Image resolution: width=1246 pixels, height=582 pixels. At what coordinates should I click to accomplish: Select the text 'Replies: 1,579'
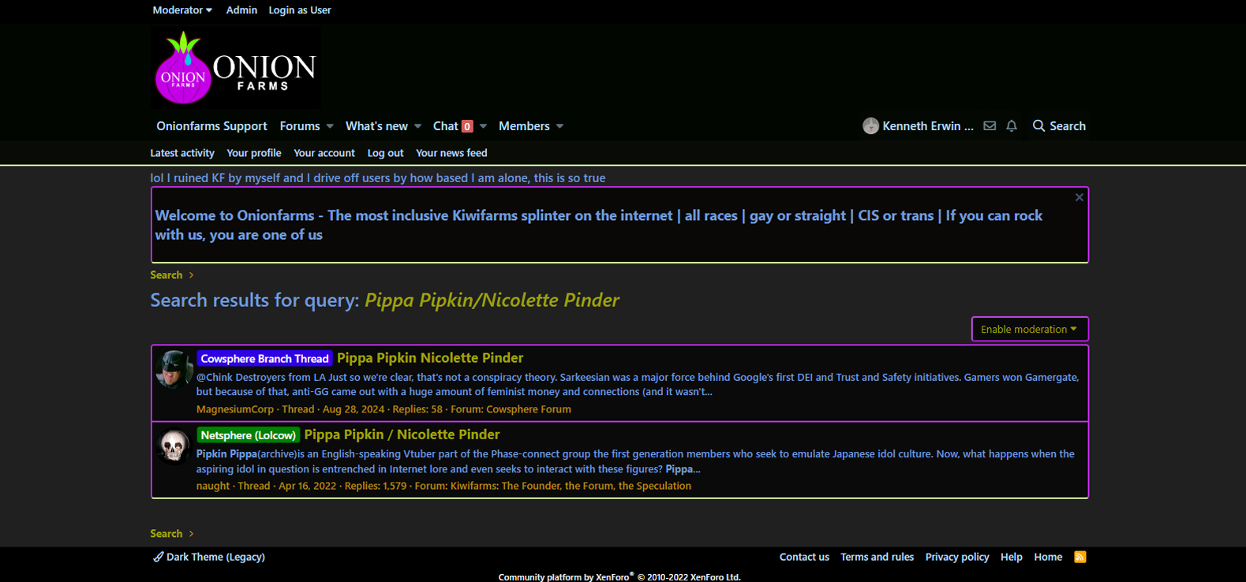tap(376, 486)
